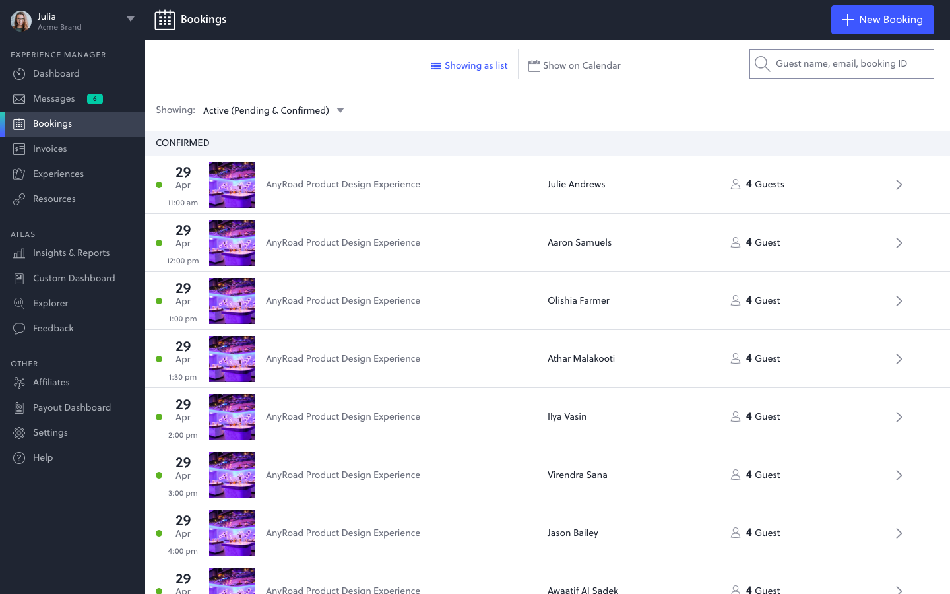Click the Affiliates sidebar icon
The image size is (950, 594).
click(20, 382)
